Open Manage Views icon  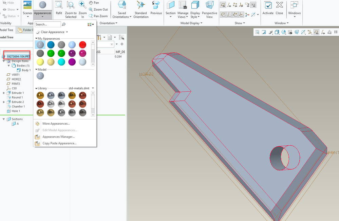(x=183, y=5)
